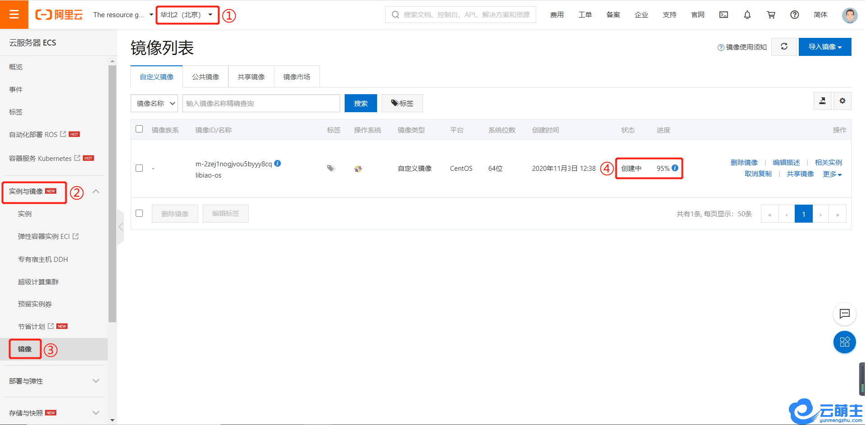865x425 pixels.
Task: Open the hamburger navigation menu
Action: pos(14,14)
